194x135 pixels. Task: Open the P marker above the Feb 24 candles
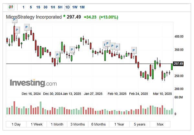[x=134, y=50]
